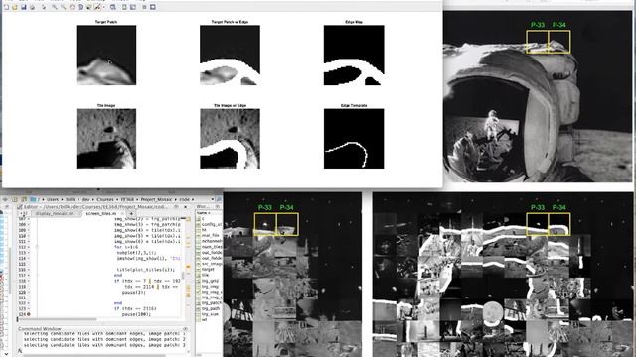This screenshot has height=357, width=636.
Task: Set a breakpoint on line 109 dash
Action: [x=29, y=229]
